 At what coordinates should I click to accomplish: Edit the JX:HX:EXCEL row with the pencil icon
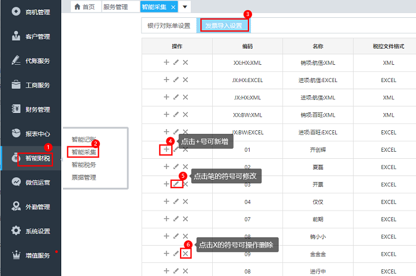click(176, 80)
